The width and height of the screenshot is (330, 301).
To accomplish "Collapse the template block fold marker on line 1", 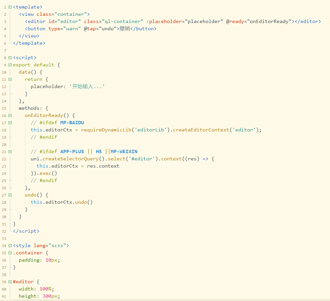I will pos(10,7).
